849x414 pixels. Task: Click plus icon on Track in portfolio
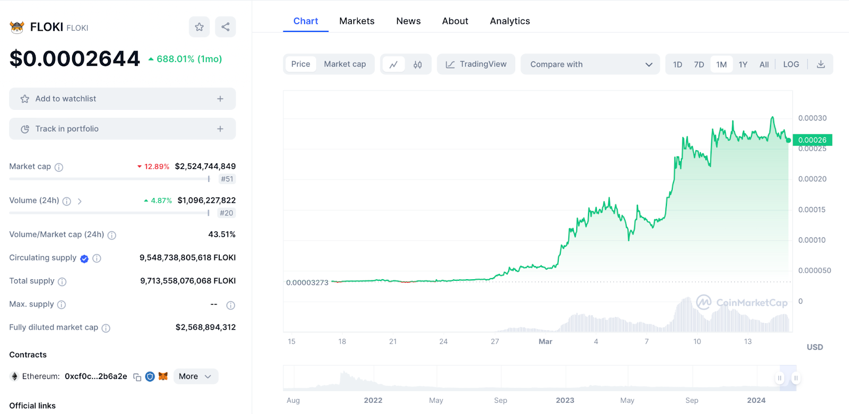coord(220,129)
